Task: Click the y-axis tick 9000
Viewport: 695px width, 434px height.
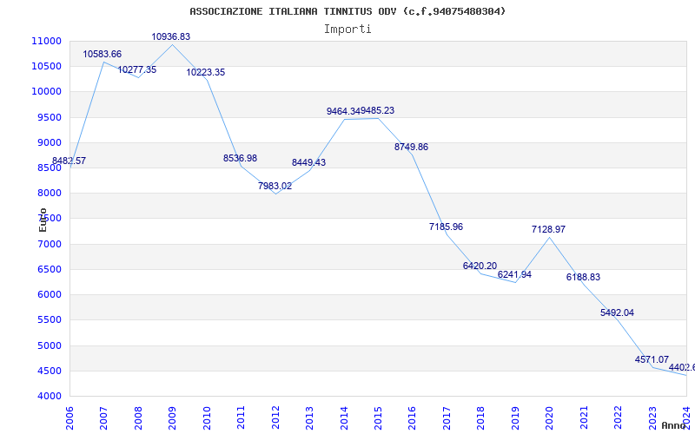Action: click(49, 142)
